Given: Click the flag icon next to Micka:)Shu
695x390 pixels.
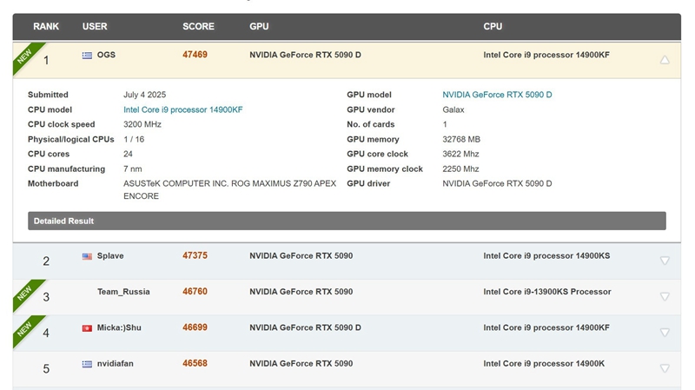Looking at the screenshot, I should 87,328.
